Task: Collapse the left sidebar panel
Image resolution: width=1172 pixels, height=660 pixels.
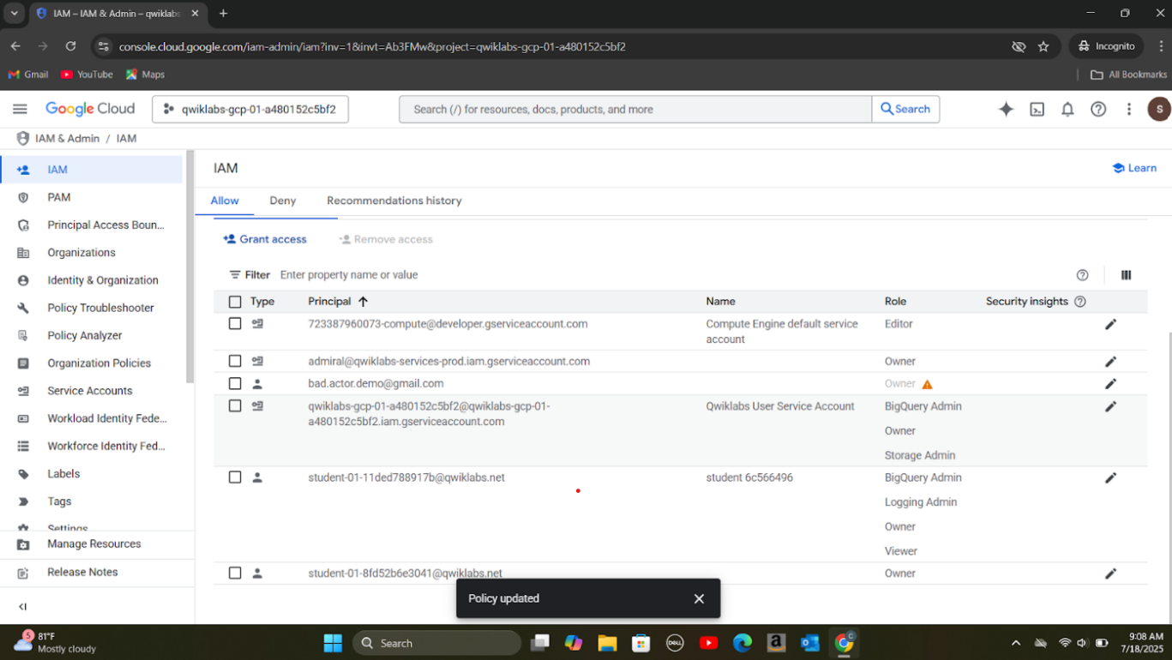Action: (23, 606)
